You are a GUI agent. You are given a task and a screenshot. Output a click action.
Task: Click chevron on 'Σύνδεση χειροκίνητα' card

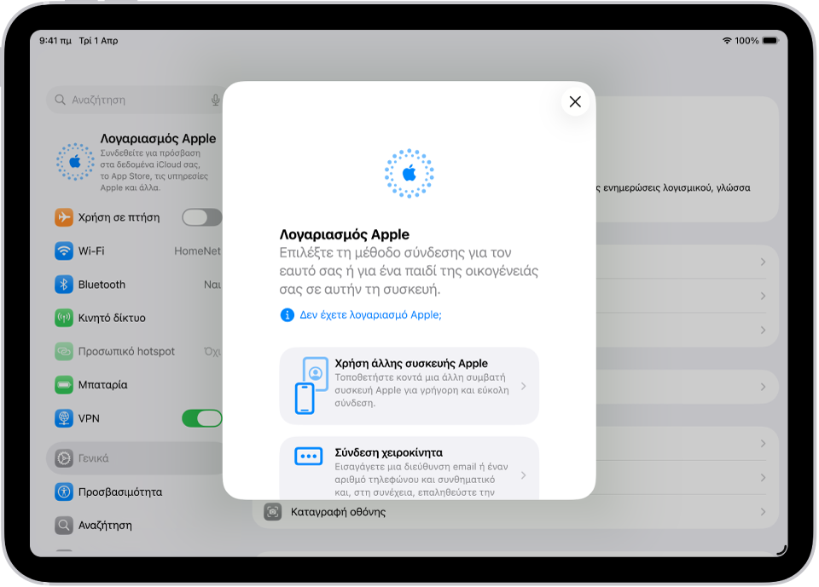tap(523, 475)
